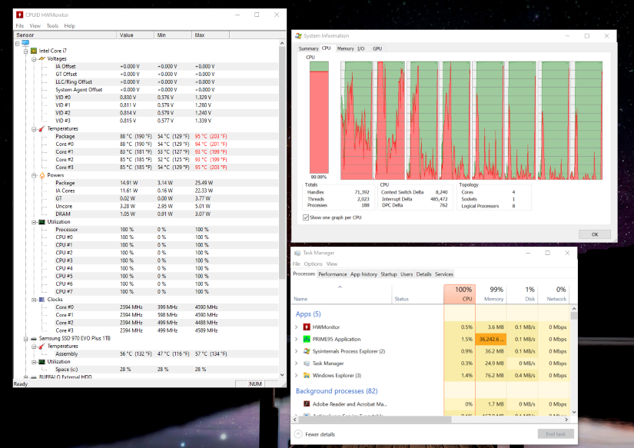Image resolution: width=634 pixels, height=448 pixels.
Task: Collapse the Voltages node
Action: (x=34, y=59)
